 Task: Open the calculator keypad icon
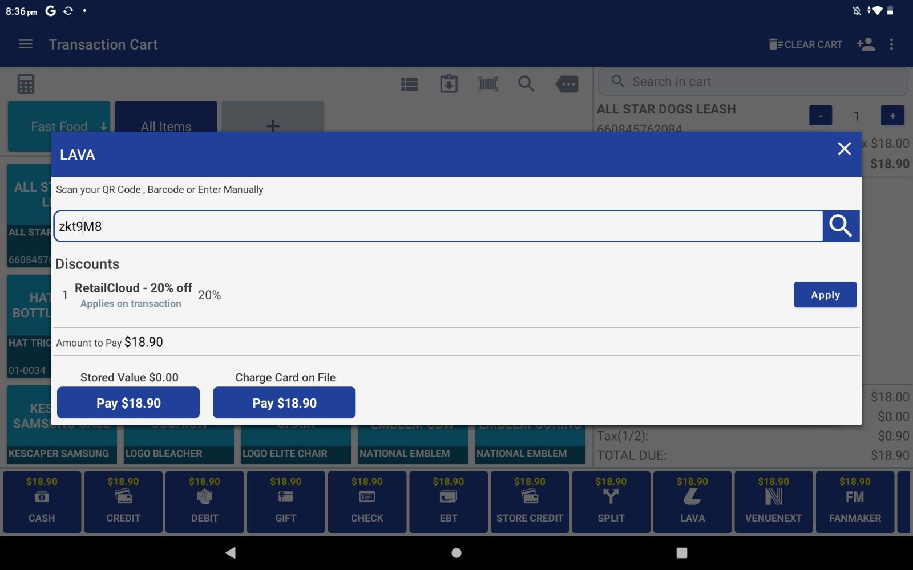tap(26, 84)
